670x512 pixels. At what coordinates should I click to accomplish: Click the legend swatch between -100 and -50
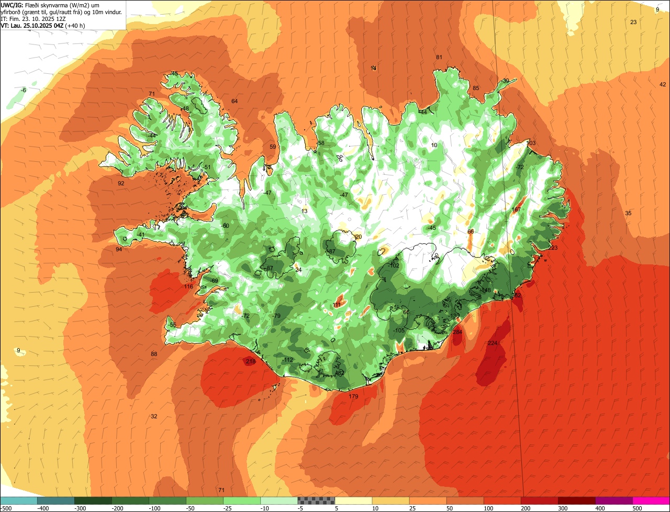tap(167, 500)
